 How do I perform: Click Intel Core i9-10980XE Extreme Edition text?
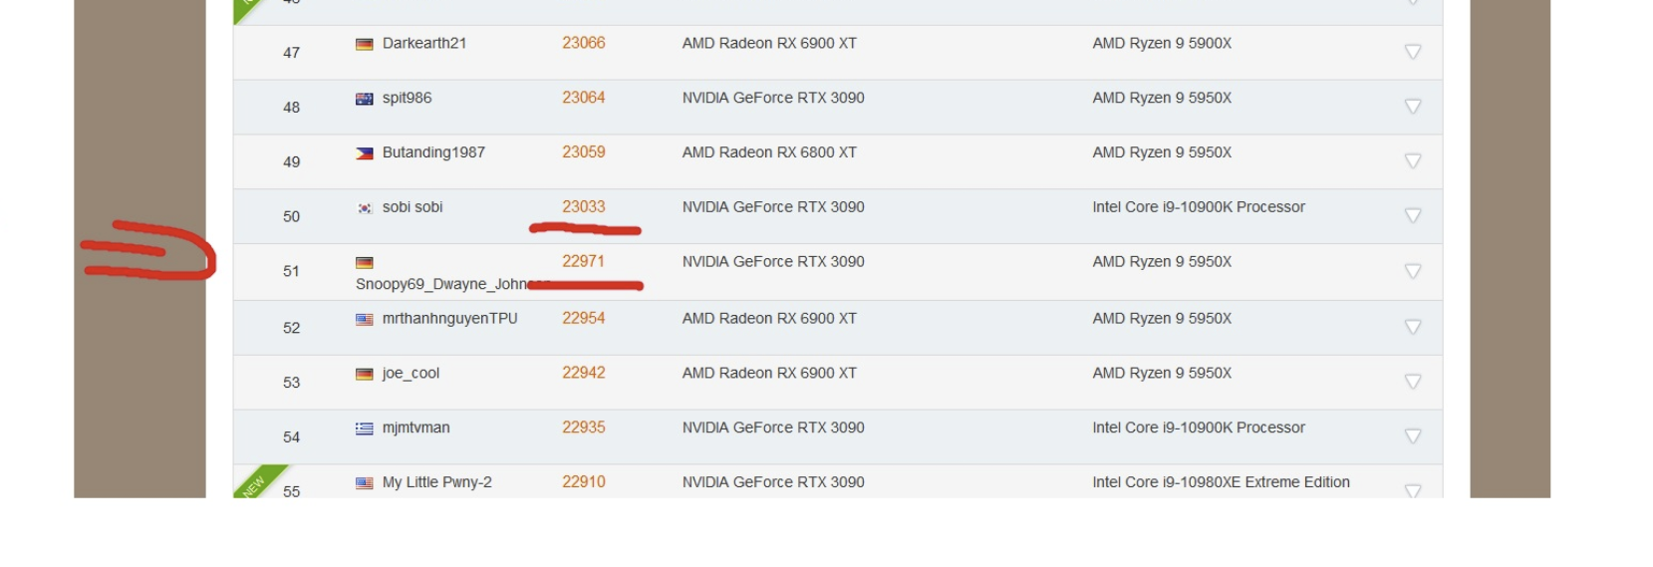1221,482
